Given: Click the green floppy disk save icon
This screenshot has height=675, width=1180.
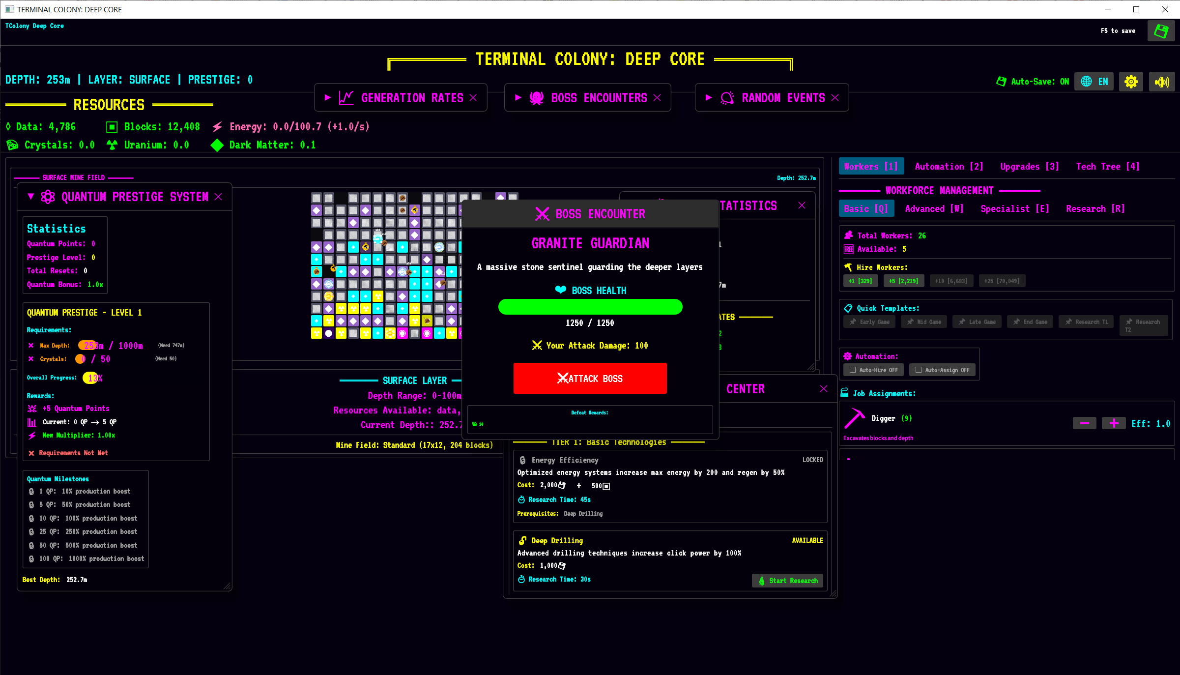Looking at the screenshot, I should coord(1161,31).
